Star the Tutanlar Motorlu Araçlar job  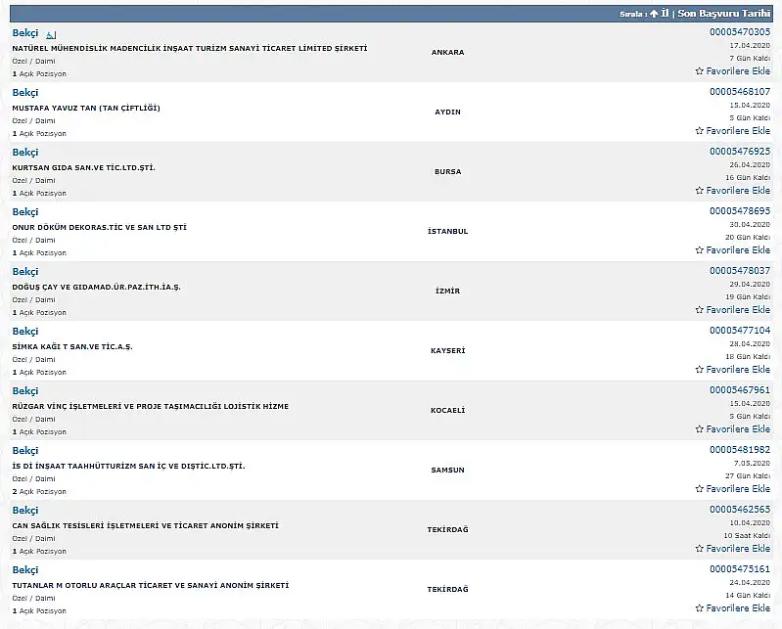coord(699,608)
